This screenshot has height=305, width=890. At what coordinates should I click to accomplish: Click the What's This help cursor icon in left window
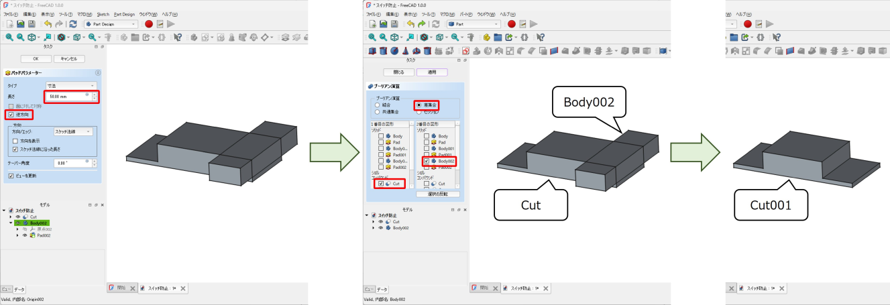pos(178,38)
